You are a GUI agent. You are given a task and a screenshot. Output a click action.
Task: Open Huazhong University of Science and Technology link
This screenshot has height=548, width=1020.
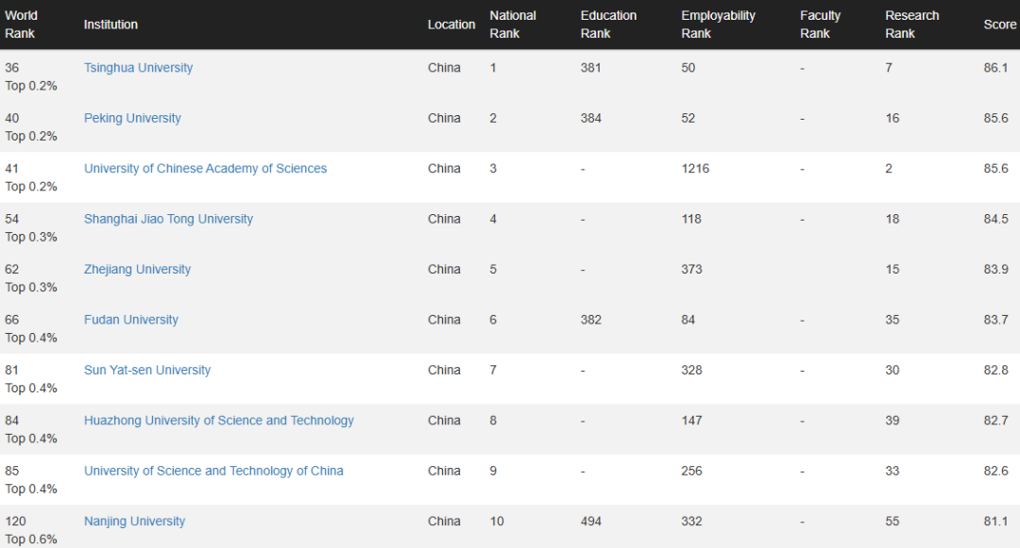coord(218,421)
